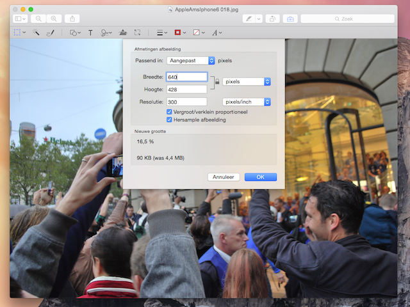Select the Instant Alpha magic wand tool

pyautogui.click(x=37, y=32)
